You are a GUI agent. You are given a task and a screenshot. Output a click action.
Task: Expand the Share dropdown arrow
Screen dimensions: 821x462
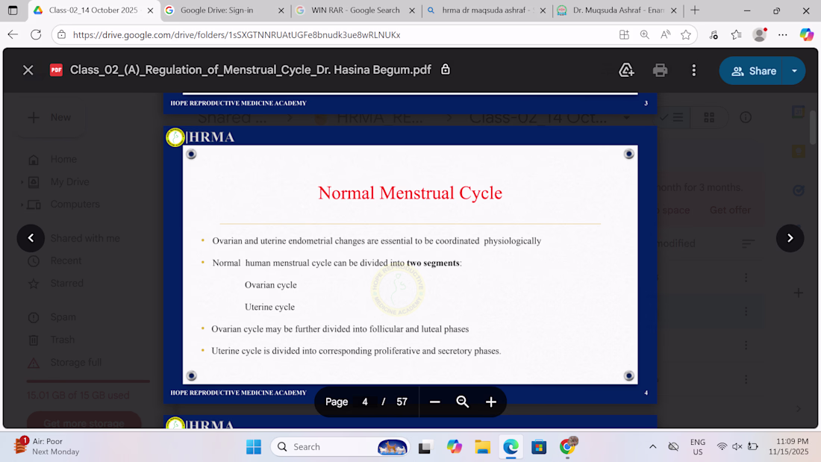tap(795, 71)
